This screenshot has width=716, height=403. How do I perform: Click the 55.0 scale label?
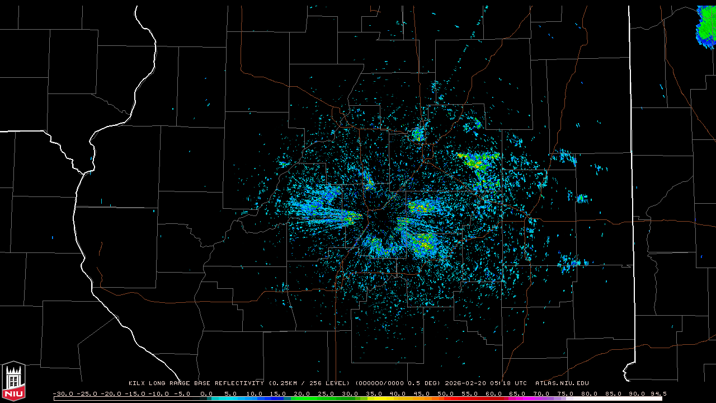point(470,394)
